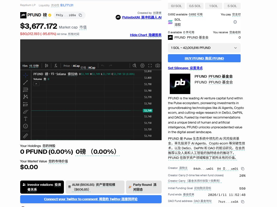The image size is (277, 207).
Task: Copy the creator address 84dh...umD1
Action: coord(243,169)
